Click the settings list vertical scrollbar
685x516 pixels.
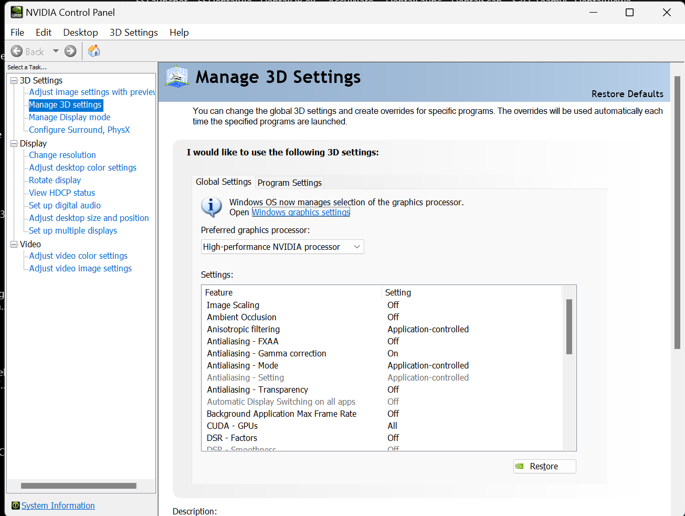pyautogui.click(x=569, y=327)
